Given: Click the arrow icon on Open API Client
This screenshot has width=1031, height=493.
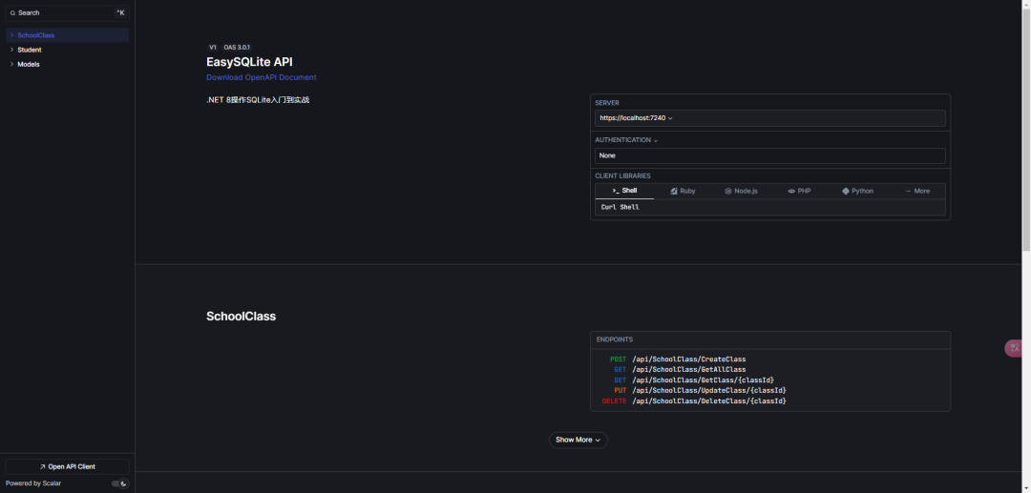Looking at the screenshot, I should point(42,466).
